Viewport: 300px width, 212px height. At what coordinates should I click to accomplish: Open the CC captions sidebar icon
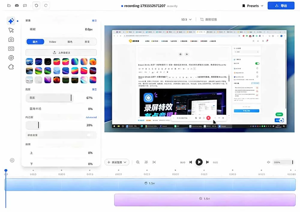pos(11,49)
